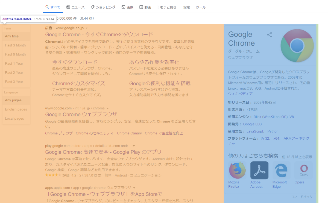Screen dimensions: 328x203
Task: Filter results to Past 6 Month
Action: pos(16,54)
